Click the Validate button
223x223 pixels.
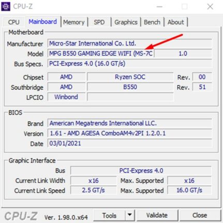157,215
